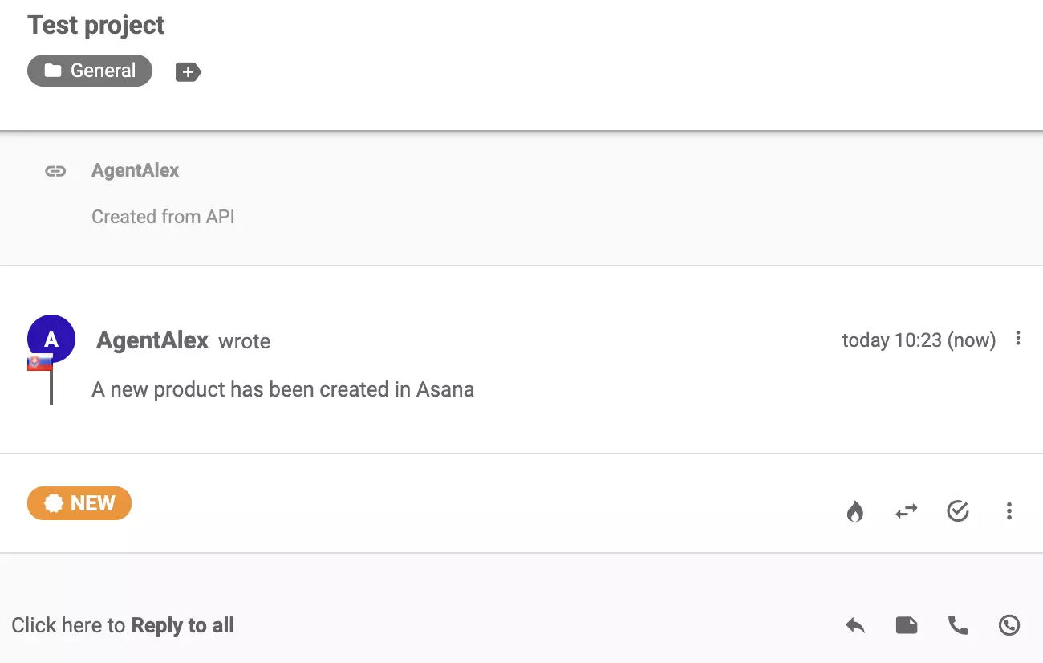Click Reply to all
The width and height of the screenshot is (1043, 663).
[183, 624]
